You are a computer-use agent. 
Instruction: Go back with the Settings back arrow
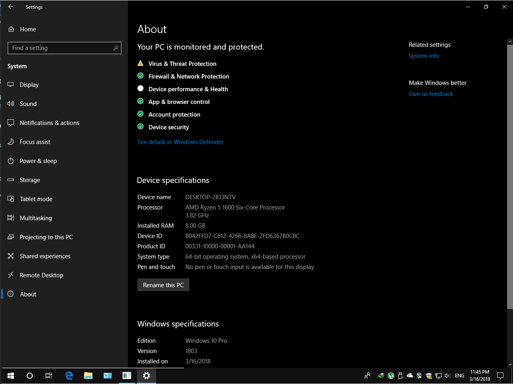click(x=11, y=7)
